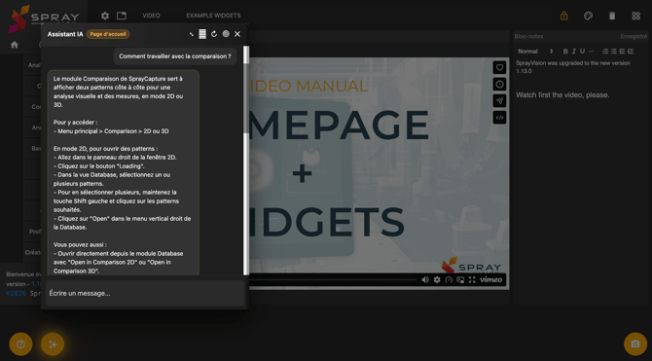Click the 'Assistant IA' panel title
The width and height of the screenshot is (652, 361).
pos(65,34)
